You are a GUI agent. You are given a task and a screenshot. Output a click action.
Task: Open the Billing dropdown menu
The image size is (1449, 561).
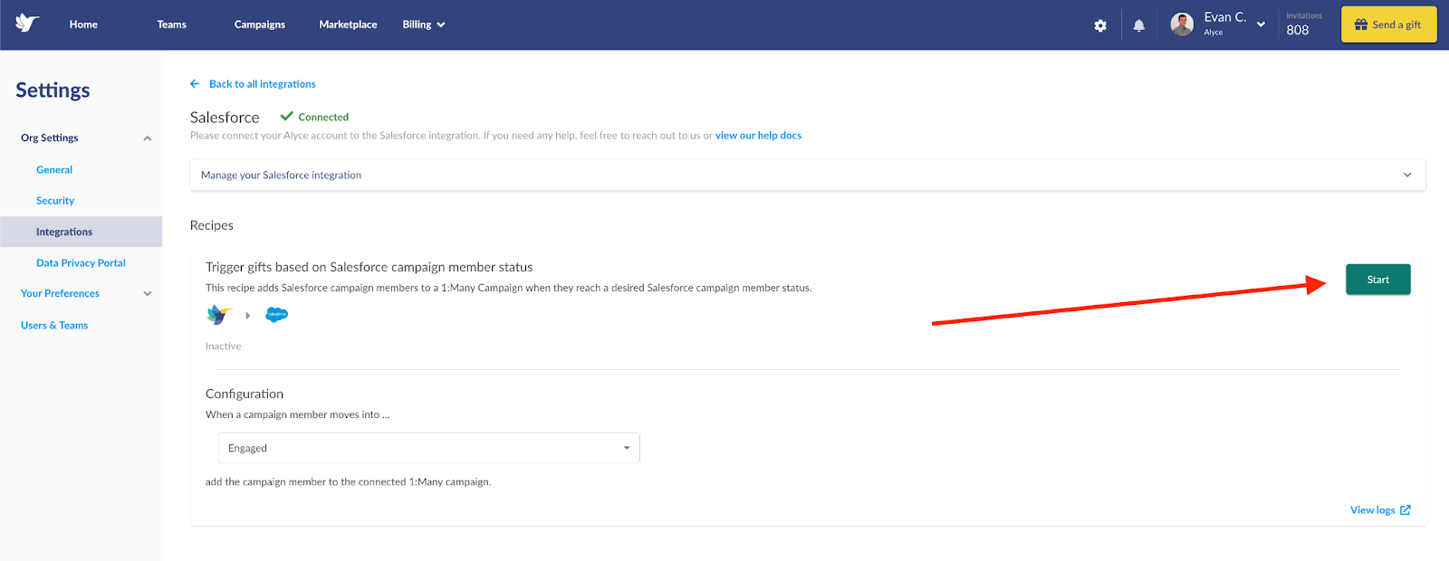(x=424, y=24)
